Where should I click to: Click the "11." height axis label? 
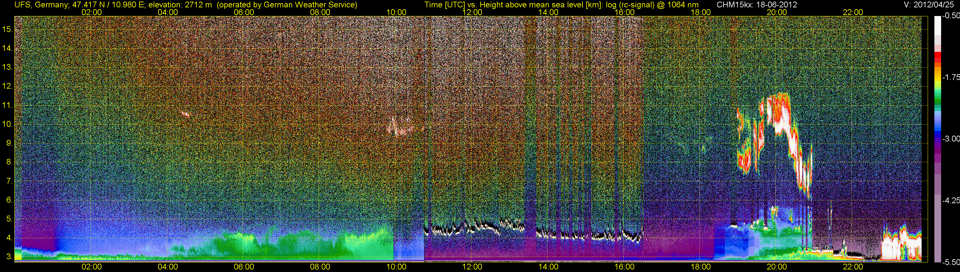pos(7,105)
